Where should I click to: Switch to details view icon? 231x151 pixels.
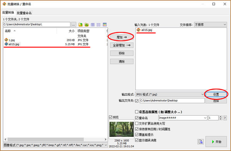click(x=105, y=25)
